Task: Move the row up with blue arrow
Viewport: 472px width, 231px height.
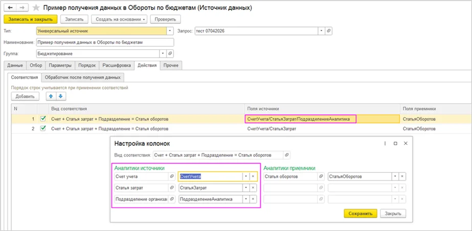Action: click(51, 96)
